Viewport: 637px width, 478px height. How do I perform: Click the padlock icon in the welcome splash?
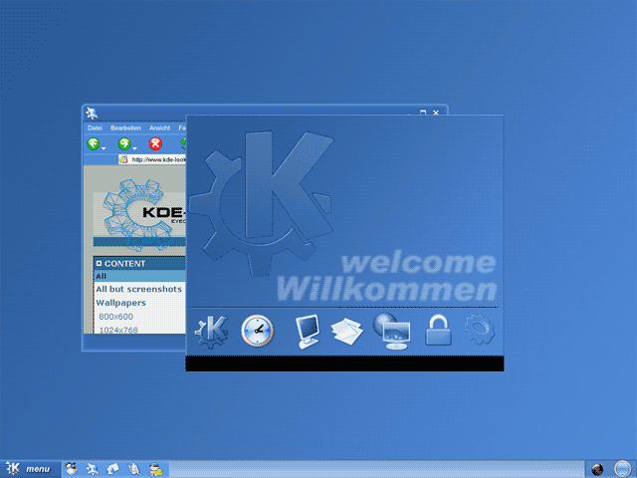(x=438, y=331)
